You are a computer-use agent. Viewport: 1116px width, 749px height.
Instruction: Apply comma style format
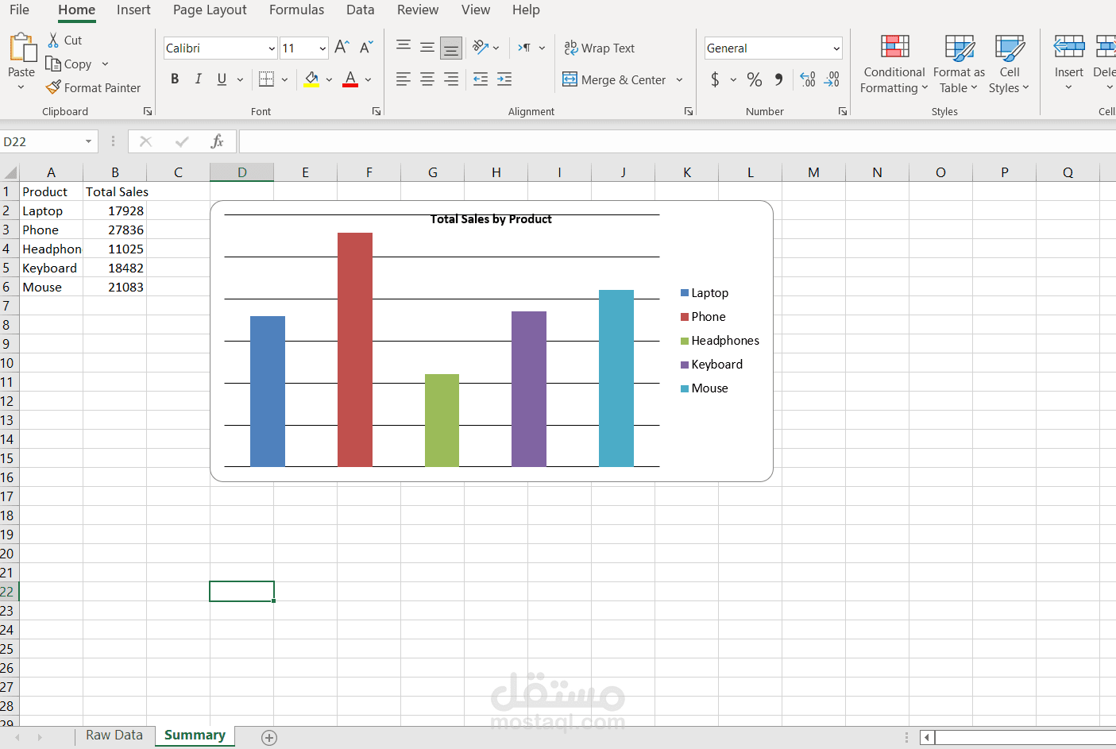778,79
